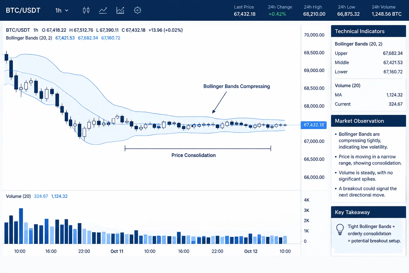
Task: Click the 67,432.18 current price tag on axis
Action: coord(314,125)
